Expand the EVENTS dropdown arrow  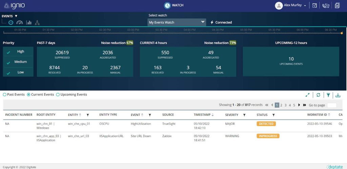(16, 16)
